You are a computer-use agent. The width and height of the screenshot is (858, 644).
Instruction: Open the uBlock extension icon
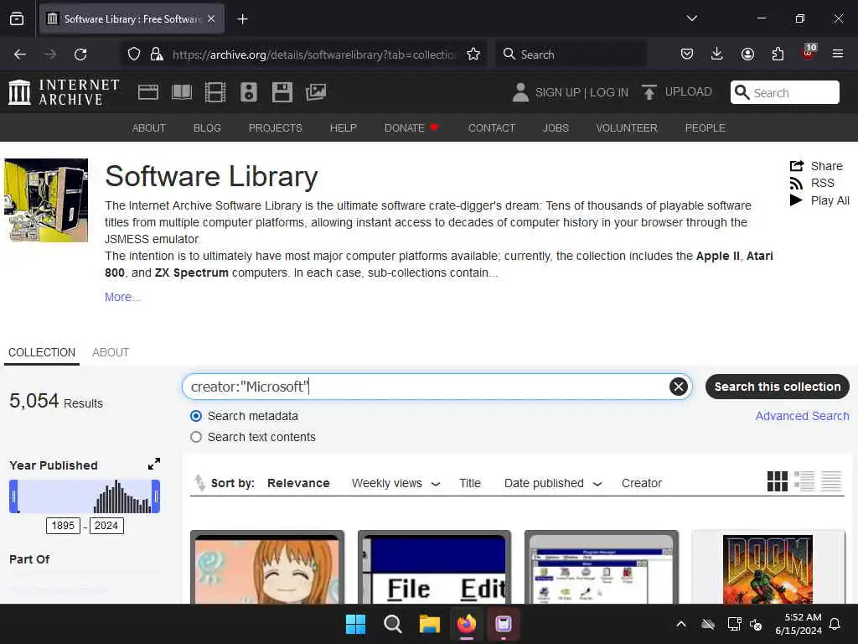[809, 52]
